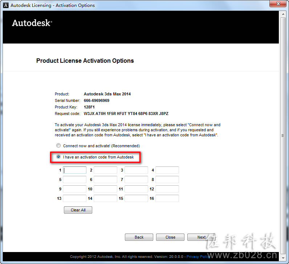
Task: Click the Autodesk app icon in title bar
Action: click(6, 5)
